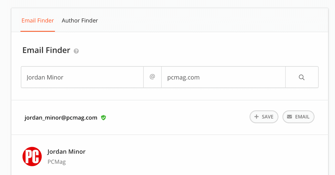
Task: Click the red PC logo
Action: coord(32,157)
